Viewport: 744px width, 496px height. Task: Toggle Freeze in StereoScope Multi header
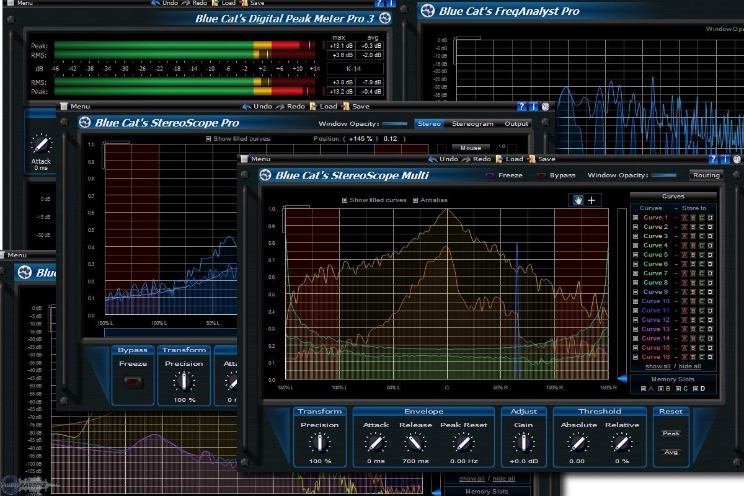(x=490, y=175)
